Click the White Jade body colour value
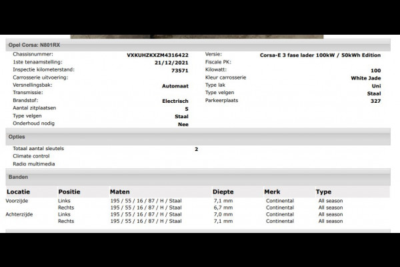The width and height of the screenshot is (400, 267). click(x=366, y=78)
